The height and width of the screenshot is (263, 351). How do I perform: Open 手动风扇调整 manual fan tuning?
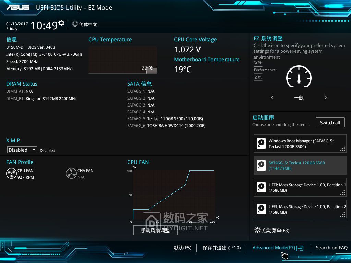(155, 230)
